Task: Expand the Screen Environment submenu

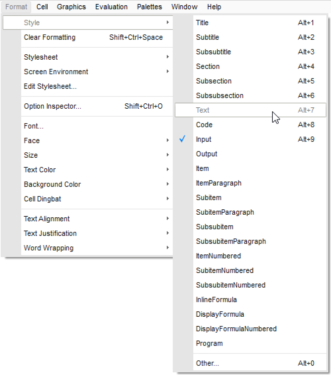Action: (x=56, y=72)
